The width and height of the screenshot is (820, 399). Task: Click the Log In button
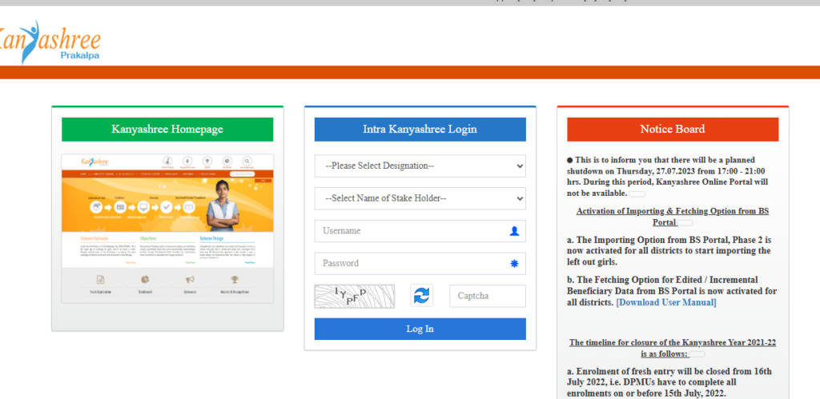point(420,329)
